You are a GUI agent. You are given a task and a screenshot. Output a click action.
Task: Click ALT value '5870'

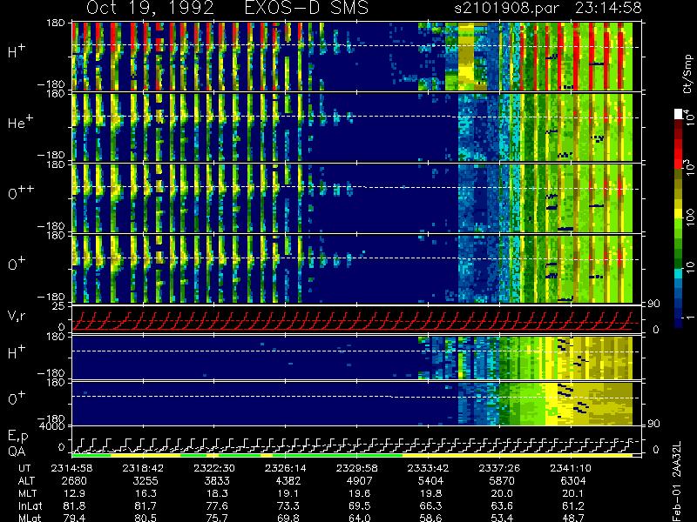click(502, 481)
